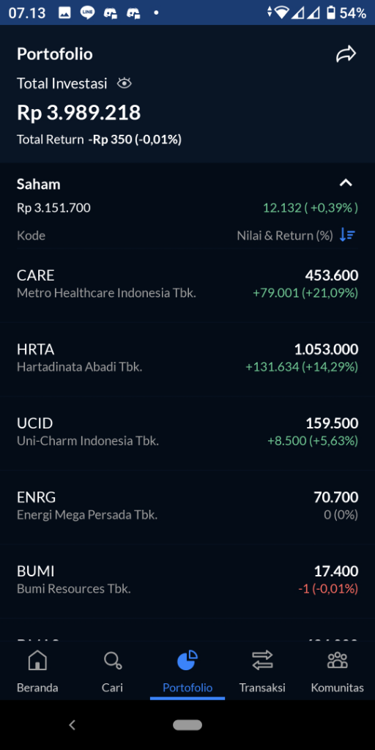Select the Portofolio pie chart icon
Image resolution: width=375 pixels, height=750 pixels.
(187, 661)
